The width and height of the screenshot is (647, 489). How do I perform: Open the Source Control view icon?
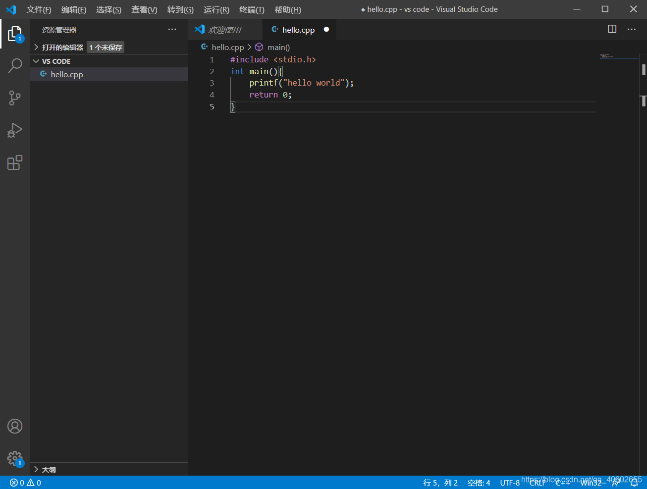(15, 98)
